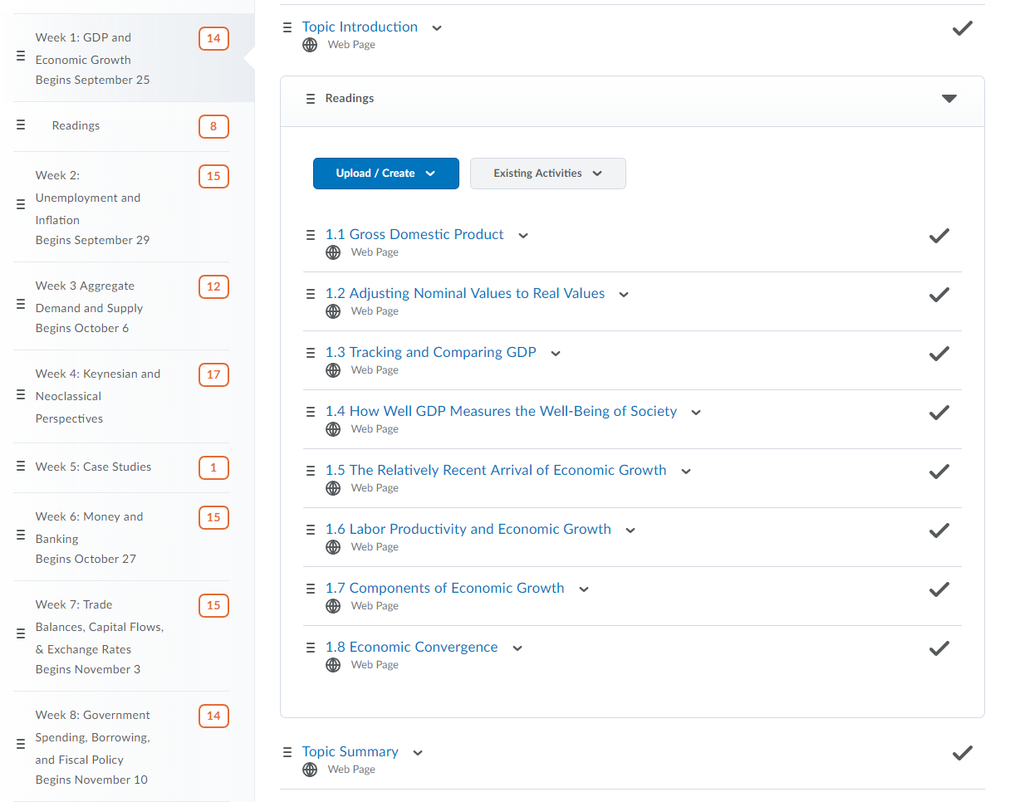The height and width of the screenshot is (802, 1015).
Task: Click the drag handle of the Readings module header
Action: [311, 99]
